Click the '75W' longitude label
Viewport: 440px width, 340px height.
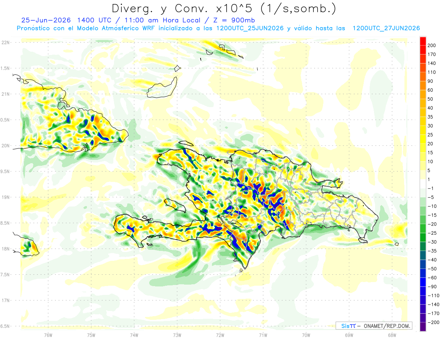click(x=91, y=335)
